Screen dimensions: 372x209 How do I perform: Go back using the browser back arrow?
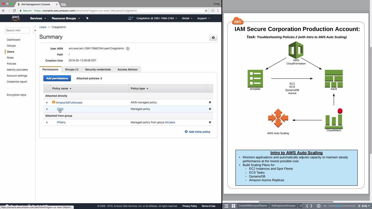pos(3,11)
